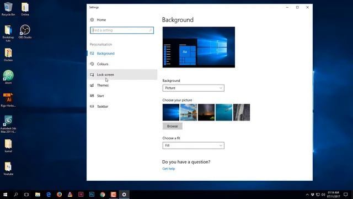Select the Youtube folder on the desktop
The width and height of the screenshot is (353, 199).
click(x=8, y=169)
